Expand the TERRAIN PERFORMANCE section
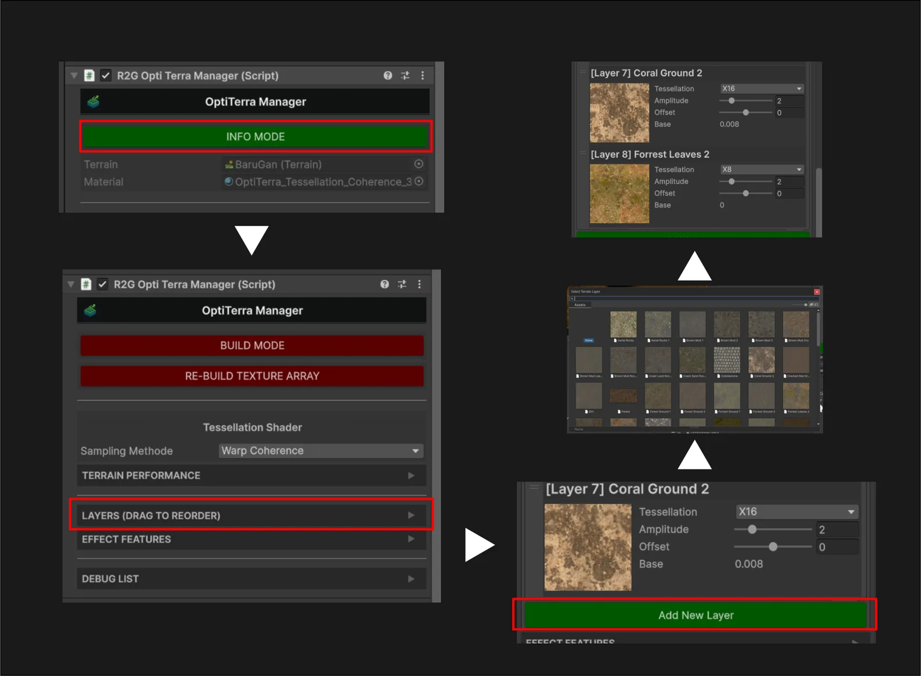Image resolution: width=921 pixels, height=676 pixels. click(252, 475)
